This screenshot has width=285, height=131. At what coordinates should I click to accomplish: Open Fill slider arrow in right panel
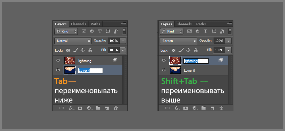pos(229,50)
